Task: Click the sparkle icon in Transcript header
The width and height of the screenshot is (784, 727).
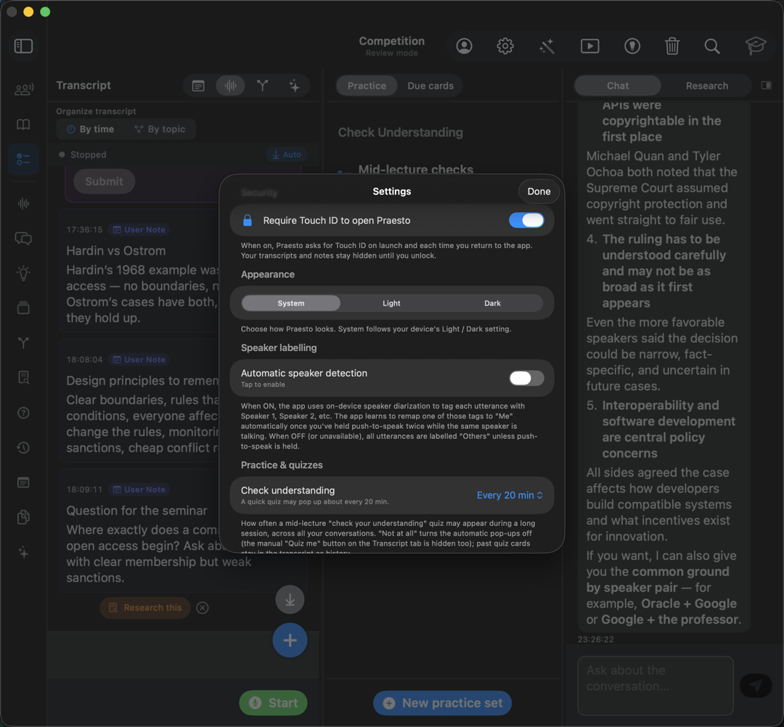Action: click(x=295, y=86)
